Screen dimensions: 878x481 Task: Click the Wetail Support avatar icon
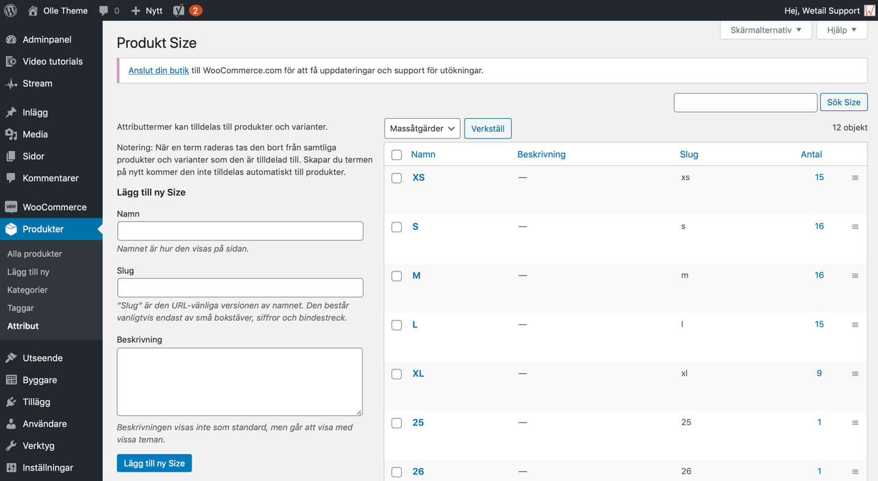click(x=869, y=10)
